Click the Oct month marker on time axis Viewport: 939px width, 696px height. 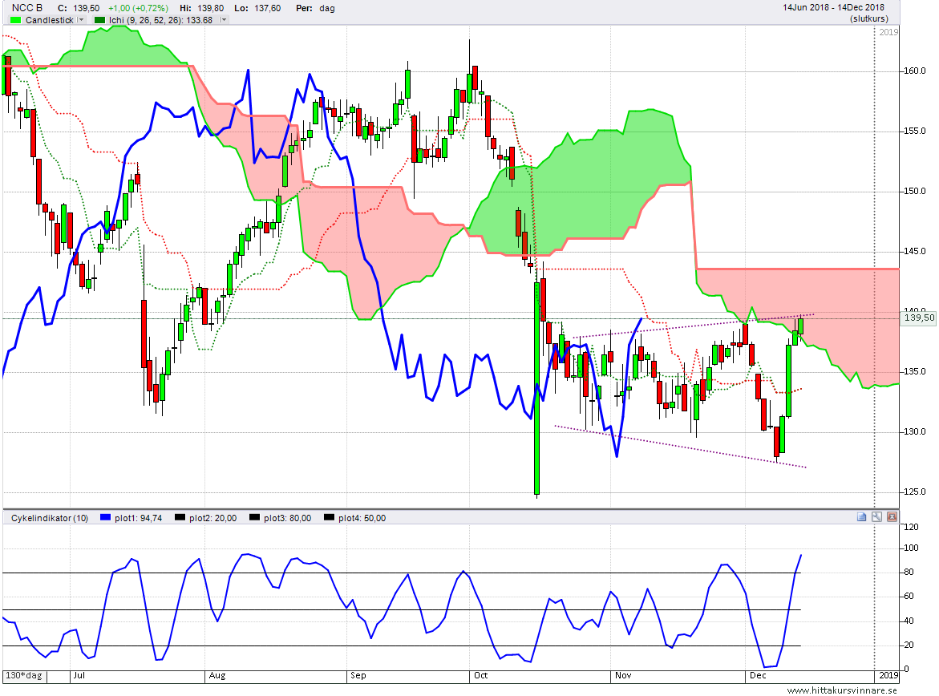pos(480,676)
